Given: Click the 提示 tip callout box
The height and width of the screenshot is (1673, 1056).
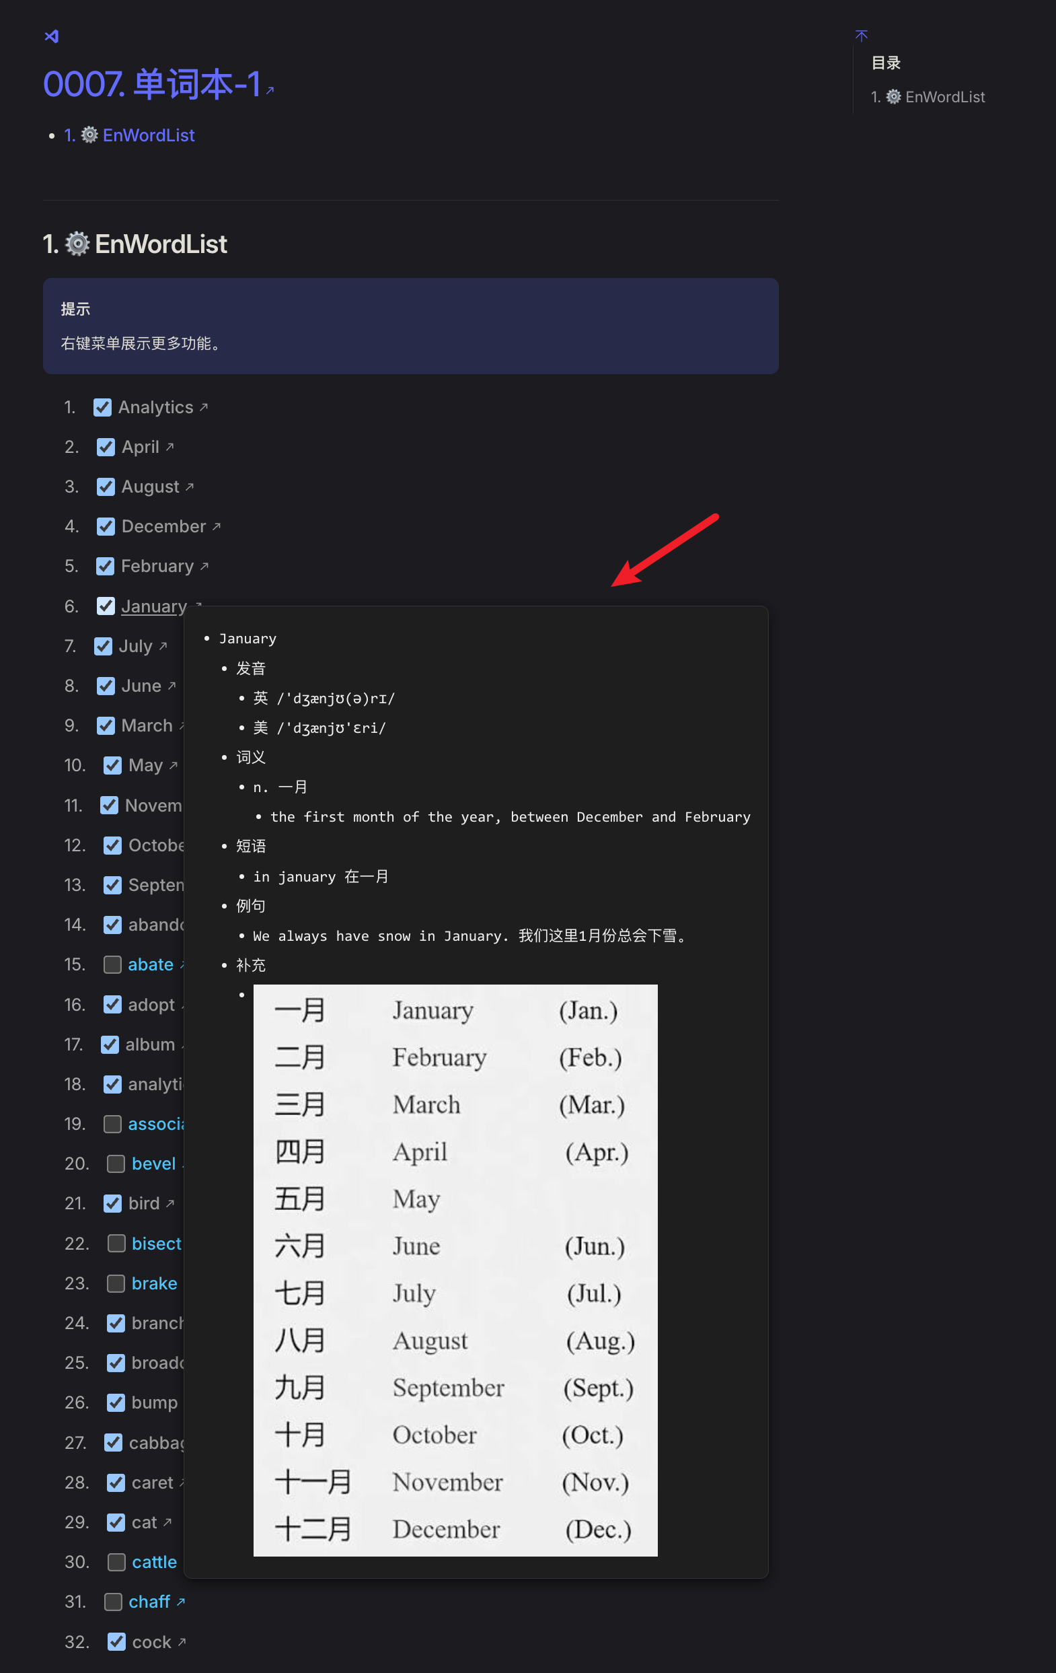Looking at the screenshot, I should coord(410,326).
